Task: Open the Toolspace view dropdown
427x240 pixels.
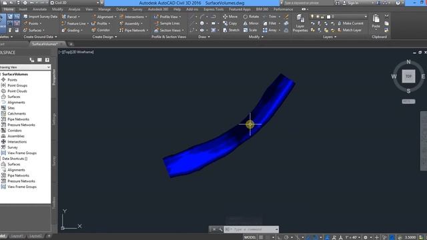Action: tap(49, 67)
